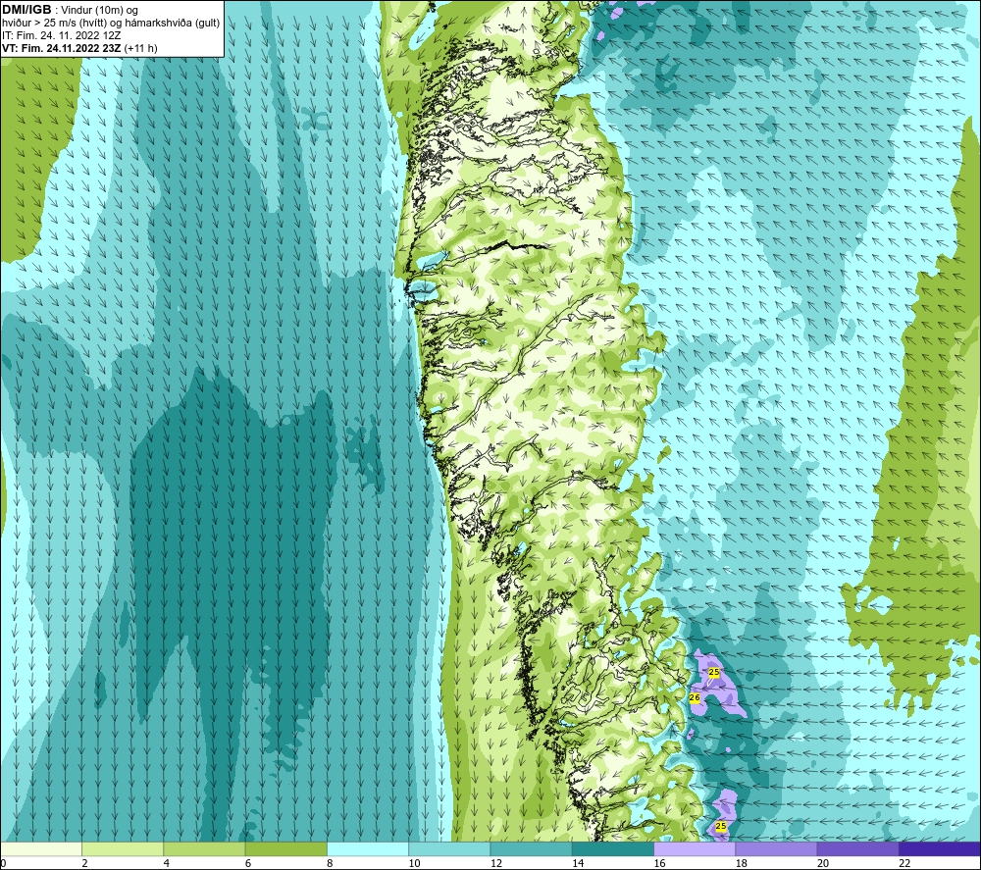981x870 pixels.
Task: Click the "0" legend scale number
Action: (x=3, y=863)
